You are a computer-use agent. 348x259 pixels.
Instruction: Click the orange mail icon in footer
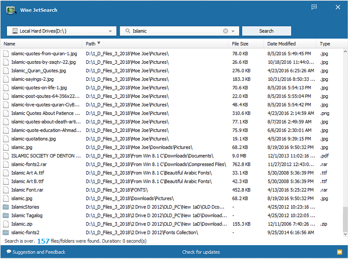(339, 252)
